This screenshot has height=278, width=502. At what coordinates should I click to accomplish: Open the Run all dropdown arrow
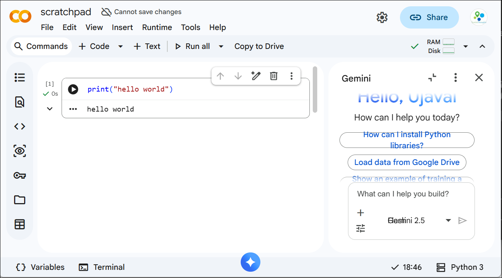(221, 46)
